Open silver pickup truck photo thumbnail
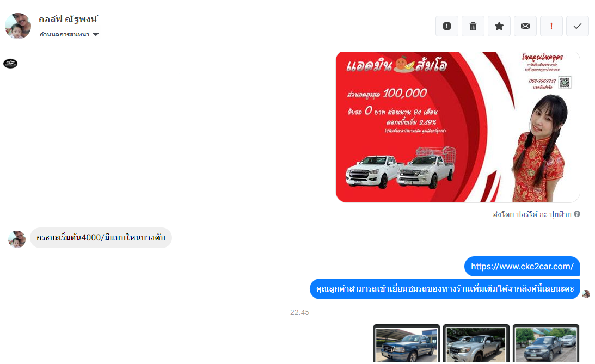595x364 pixels. 476,344
